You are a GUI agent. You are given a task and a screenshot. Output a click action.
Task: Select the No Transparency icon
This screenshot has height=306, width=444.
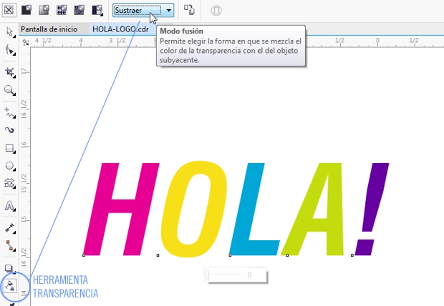tap(9, 10)
